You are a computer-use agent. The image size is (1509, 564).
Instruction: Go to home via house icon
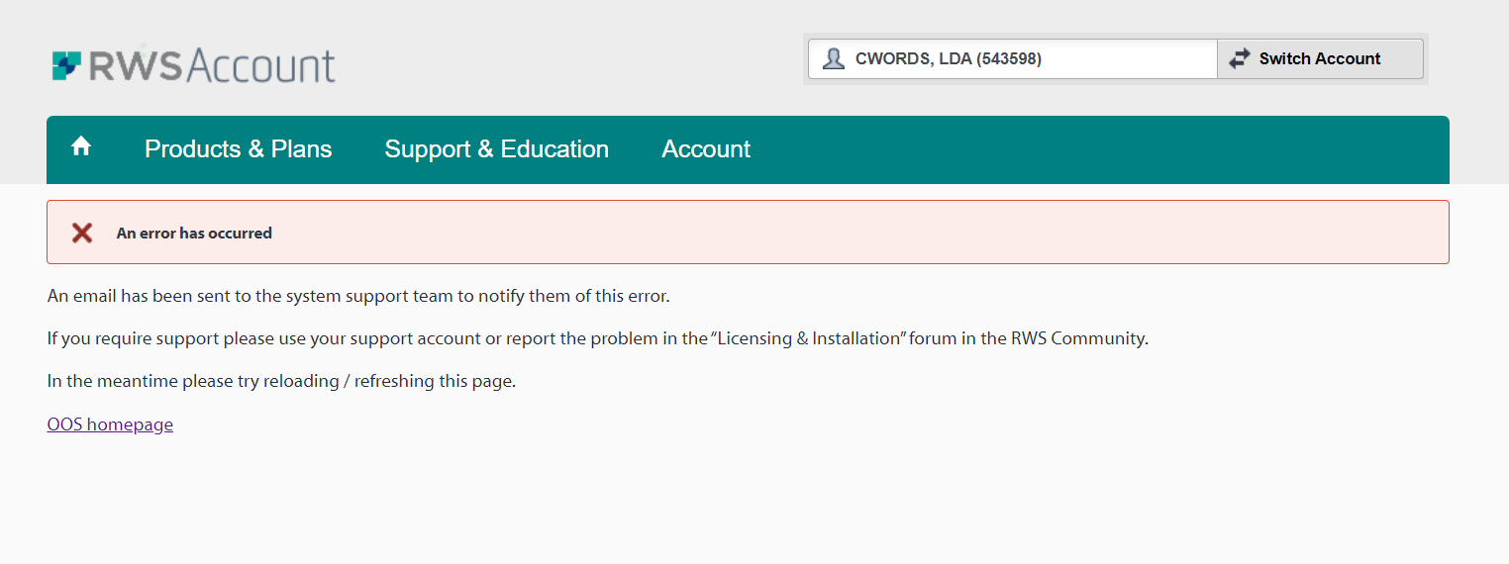[x=81, y=146]
